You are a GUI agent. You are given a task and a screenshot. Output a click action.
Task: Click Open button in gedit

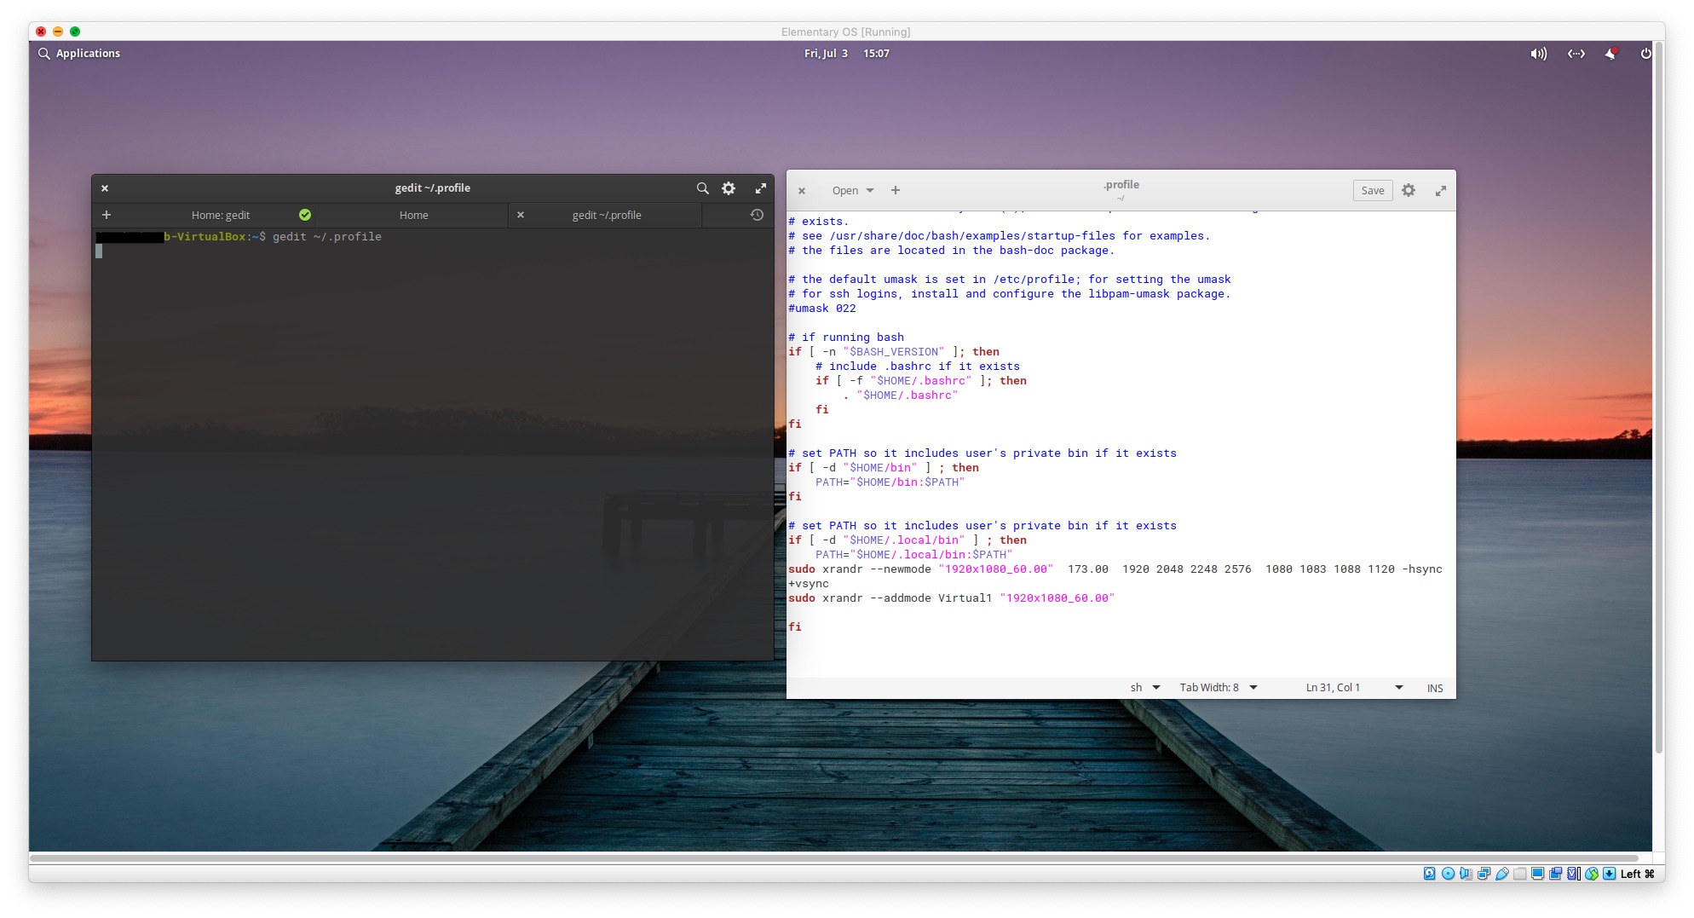point(845,190)
